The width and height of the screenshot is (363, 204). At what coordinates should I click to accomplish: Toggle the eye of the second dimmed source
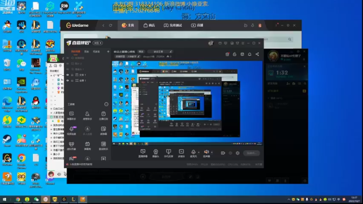click(68, 63)
